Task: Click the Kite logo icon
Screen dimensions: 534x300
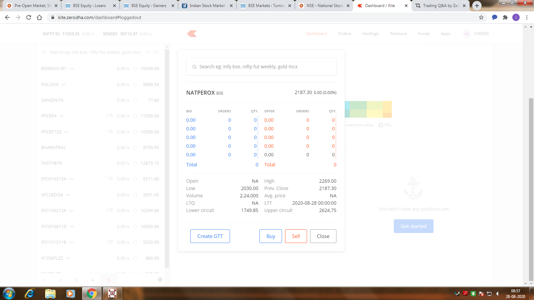Action: point(192,34)
